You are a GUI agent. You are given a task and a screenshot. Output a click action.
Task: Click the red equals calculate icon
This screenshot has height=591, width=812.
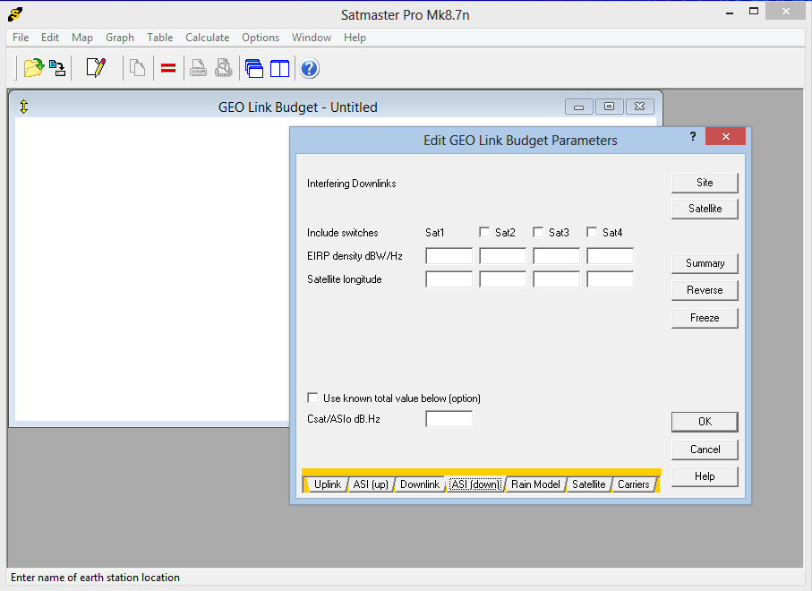168,68
